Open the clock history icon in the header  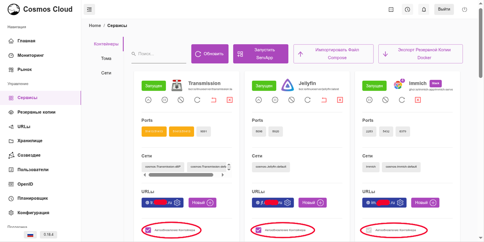pos(407,9)
